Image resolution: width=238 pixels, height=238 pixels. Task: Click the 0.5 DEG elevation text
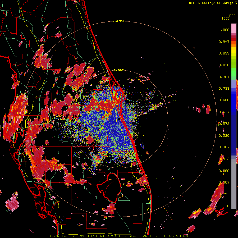(x=127, y=236)
